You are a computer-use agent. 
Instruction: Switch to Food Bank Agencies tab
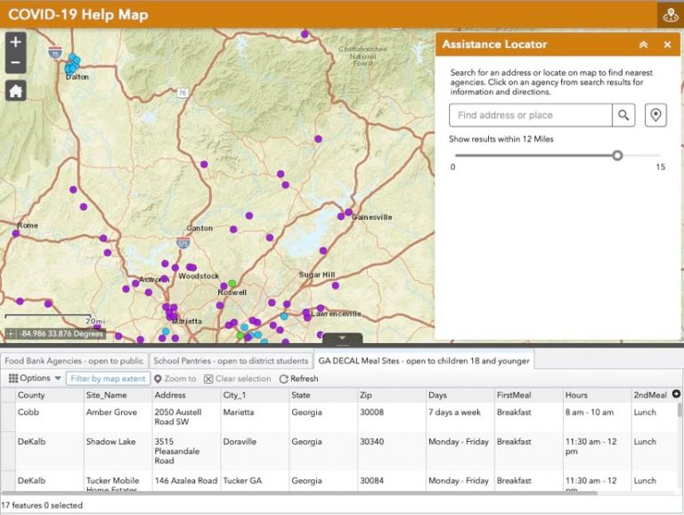click(74, 361)
